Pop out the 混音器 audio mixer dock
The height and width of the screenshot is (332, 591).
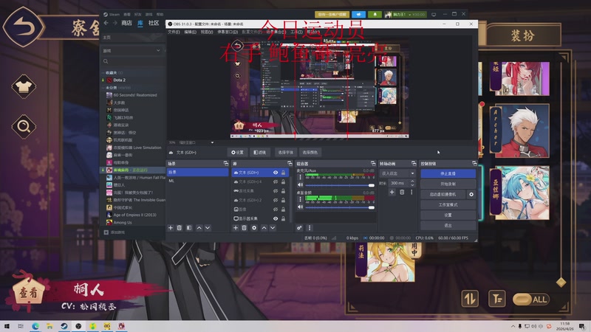373,163
